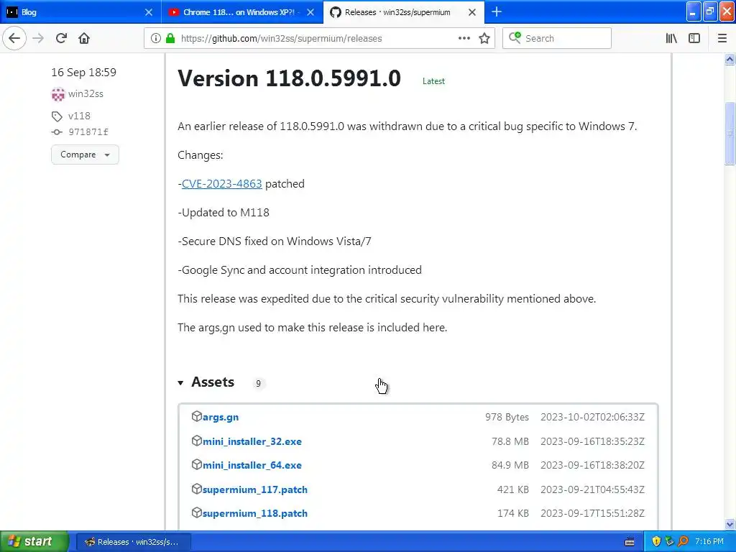Click the 78.8 MB file size
The image size is (736, 552).
[x=510, y=441]
